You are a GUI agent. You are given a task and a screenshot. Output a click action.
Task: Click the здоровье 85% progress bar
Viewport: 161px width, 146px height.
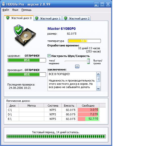pos(27,60)
